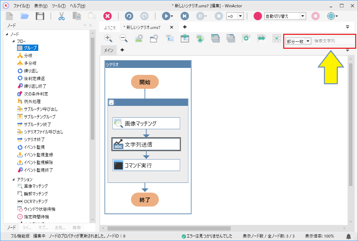The width and height of the screenshot is (358, 241).
Task: Add new flow tab beside メイン
Action: tap(122, 50)
